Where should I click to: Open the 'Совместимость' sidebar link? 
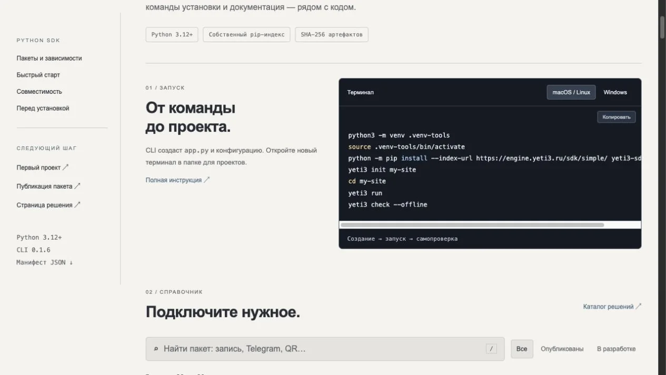(x=39, y=92)
